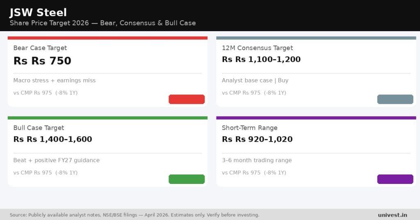Click the purple badge in Short-Term Range card

point(395,179)
